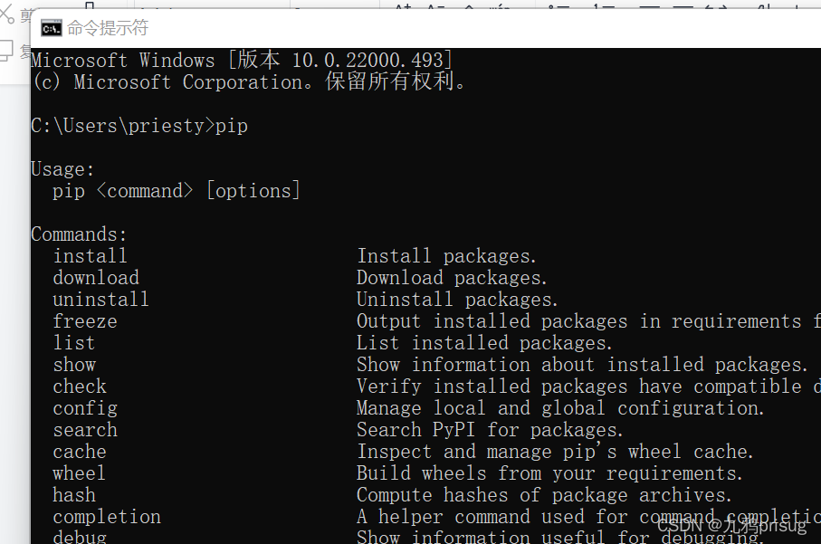Click the Microsoft Corporation copyright line
Viewport: 821px width, 544px height.
pyautogui.click(x=249, y=81)
